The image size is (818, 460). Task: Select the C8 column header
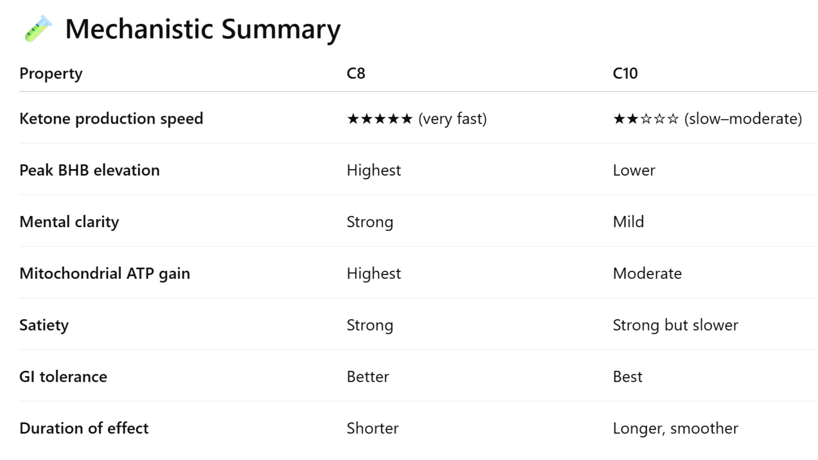pyautogui.click(x=356, y=74)
